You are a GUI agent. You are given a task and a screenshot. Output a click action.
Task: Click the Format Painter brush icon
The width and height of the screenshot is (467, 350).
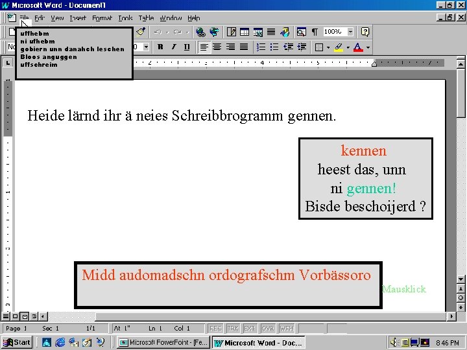(141, 32)
